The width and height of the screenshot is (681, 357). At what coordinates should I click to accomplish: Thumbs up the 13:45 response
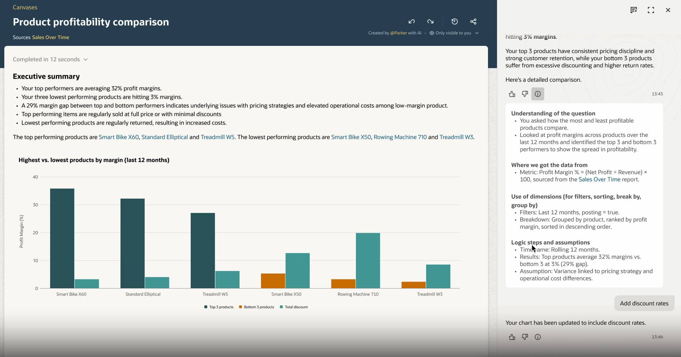(512, 94)
